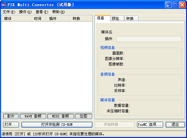Click the 退出 button
The height and width of the screenshot is (138, 187).
tap(175, 125)
